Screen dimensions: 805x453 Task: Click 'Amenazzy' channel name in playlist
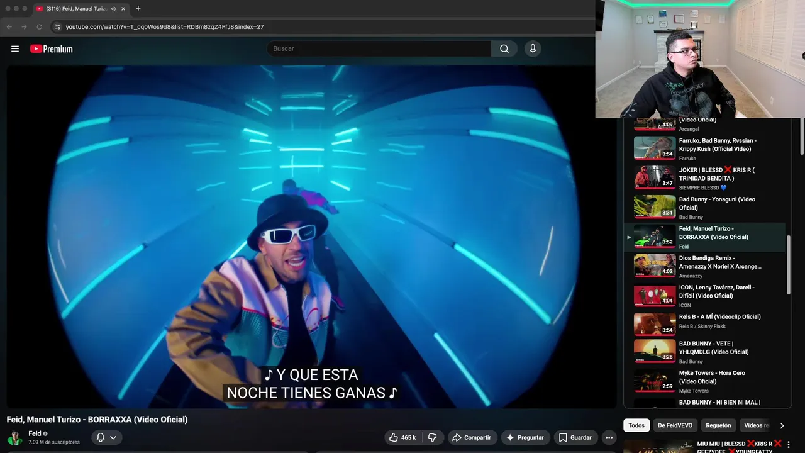pyautogui.click(x=691, y=276)
